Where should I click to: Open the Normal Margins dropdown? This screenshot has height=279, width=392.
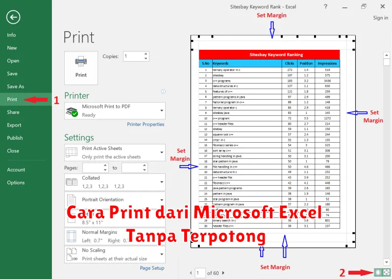point(115,236)
